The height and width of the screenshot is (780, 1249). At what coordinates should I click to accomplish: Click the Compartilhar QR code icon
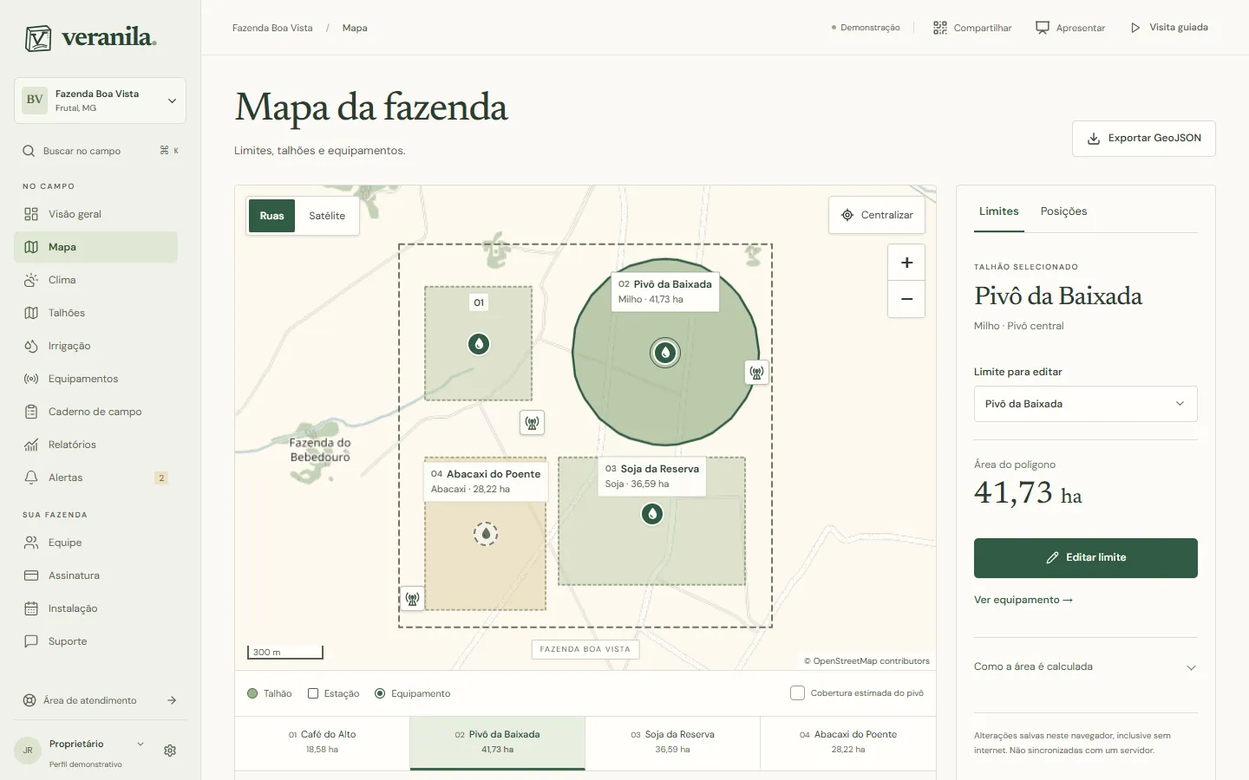[940, 28]
